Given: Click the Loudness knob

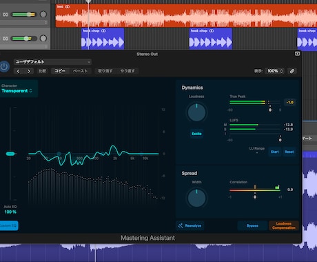Looking at the screenshot, I should [196, 112].
